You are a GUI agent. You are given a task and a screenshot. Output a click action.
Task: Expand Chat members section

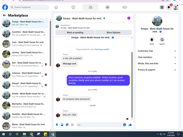[157, 57]
